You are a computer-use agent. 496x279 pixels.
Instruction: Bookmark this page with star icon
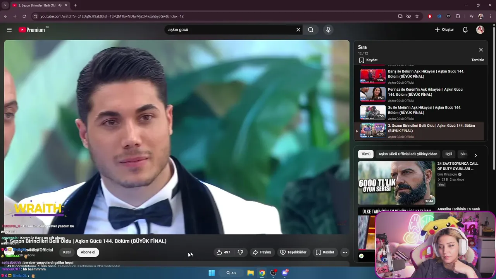point(417,16)
